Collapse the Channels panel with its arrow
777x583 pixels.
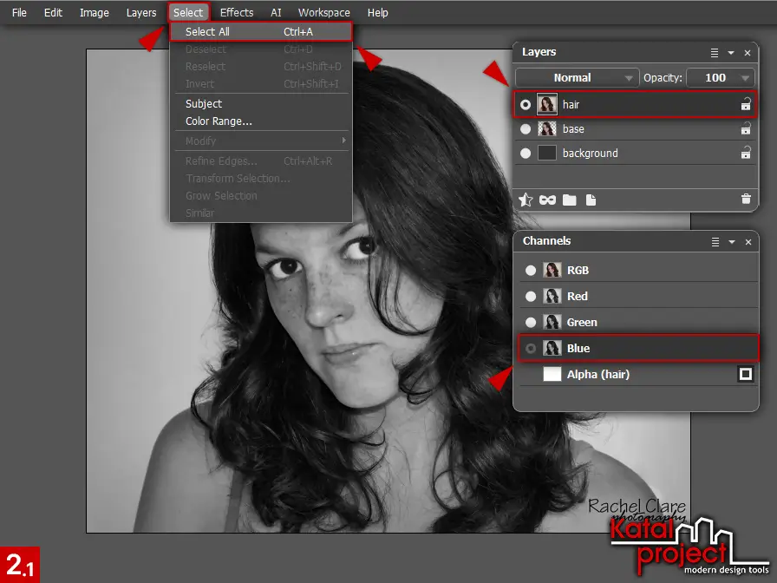731,241
